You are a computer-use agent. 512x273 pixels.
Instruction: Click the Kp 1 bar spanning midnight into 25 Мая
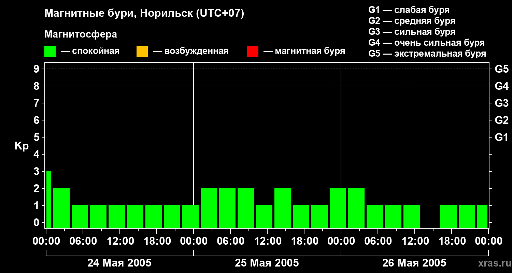[x=190, y=216]
